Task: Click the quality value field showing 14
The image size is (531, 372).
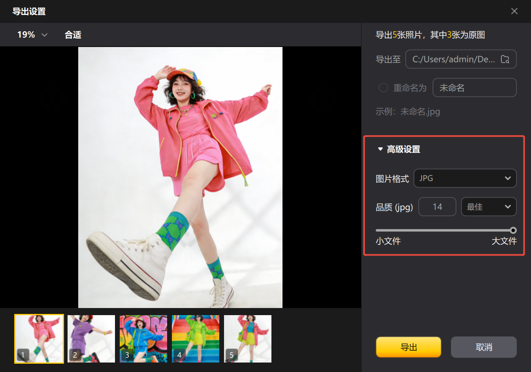Action: click(437, 207)
